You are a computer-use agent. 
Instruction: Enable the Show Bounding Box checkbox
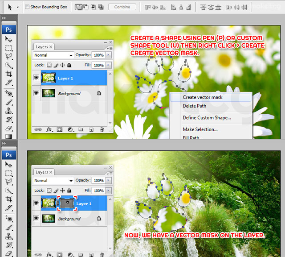(27, 7)
